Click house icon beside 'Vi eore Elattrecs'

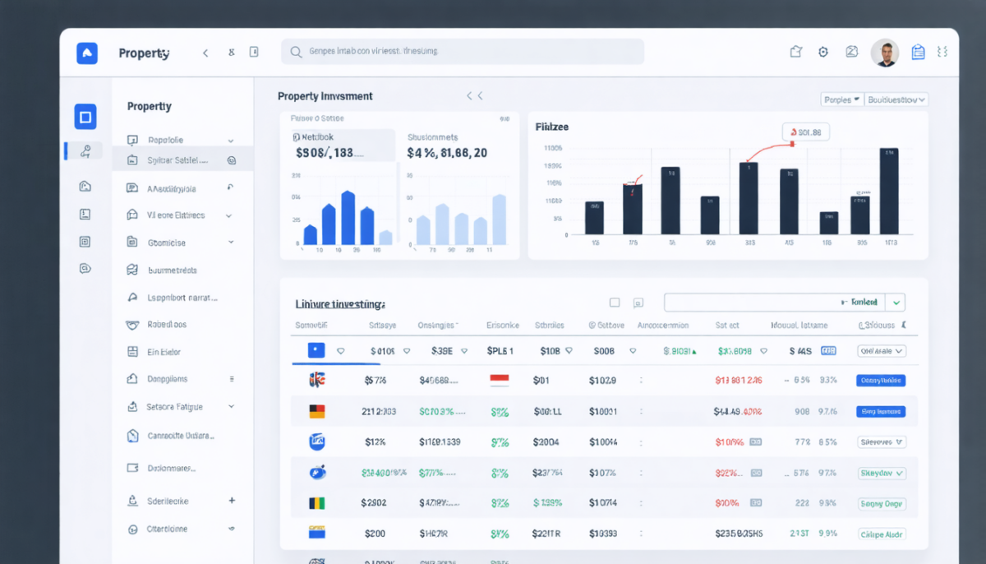click(x=132, y=215)
